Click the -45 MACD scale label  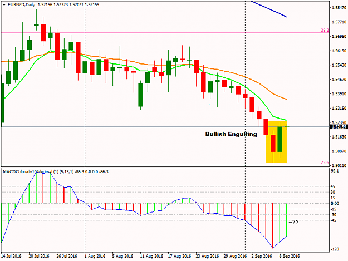click(x=334, y=220)
